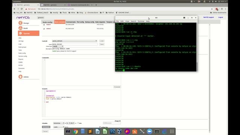The height and width of the screenshot is (135, 240).
Task: Open the client-type CMDB dropdown
Action: click(x=58, y=46)
